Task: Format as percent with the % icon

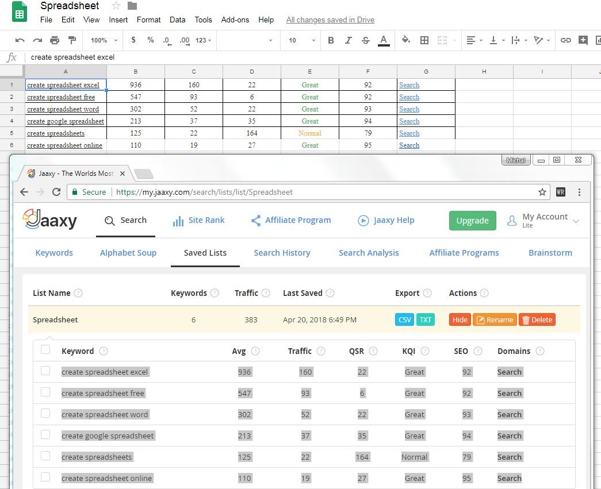Action: pyautogui.click(x=151, y=40)
